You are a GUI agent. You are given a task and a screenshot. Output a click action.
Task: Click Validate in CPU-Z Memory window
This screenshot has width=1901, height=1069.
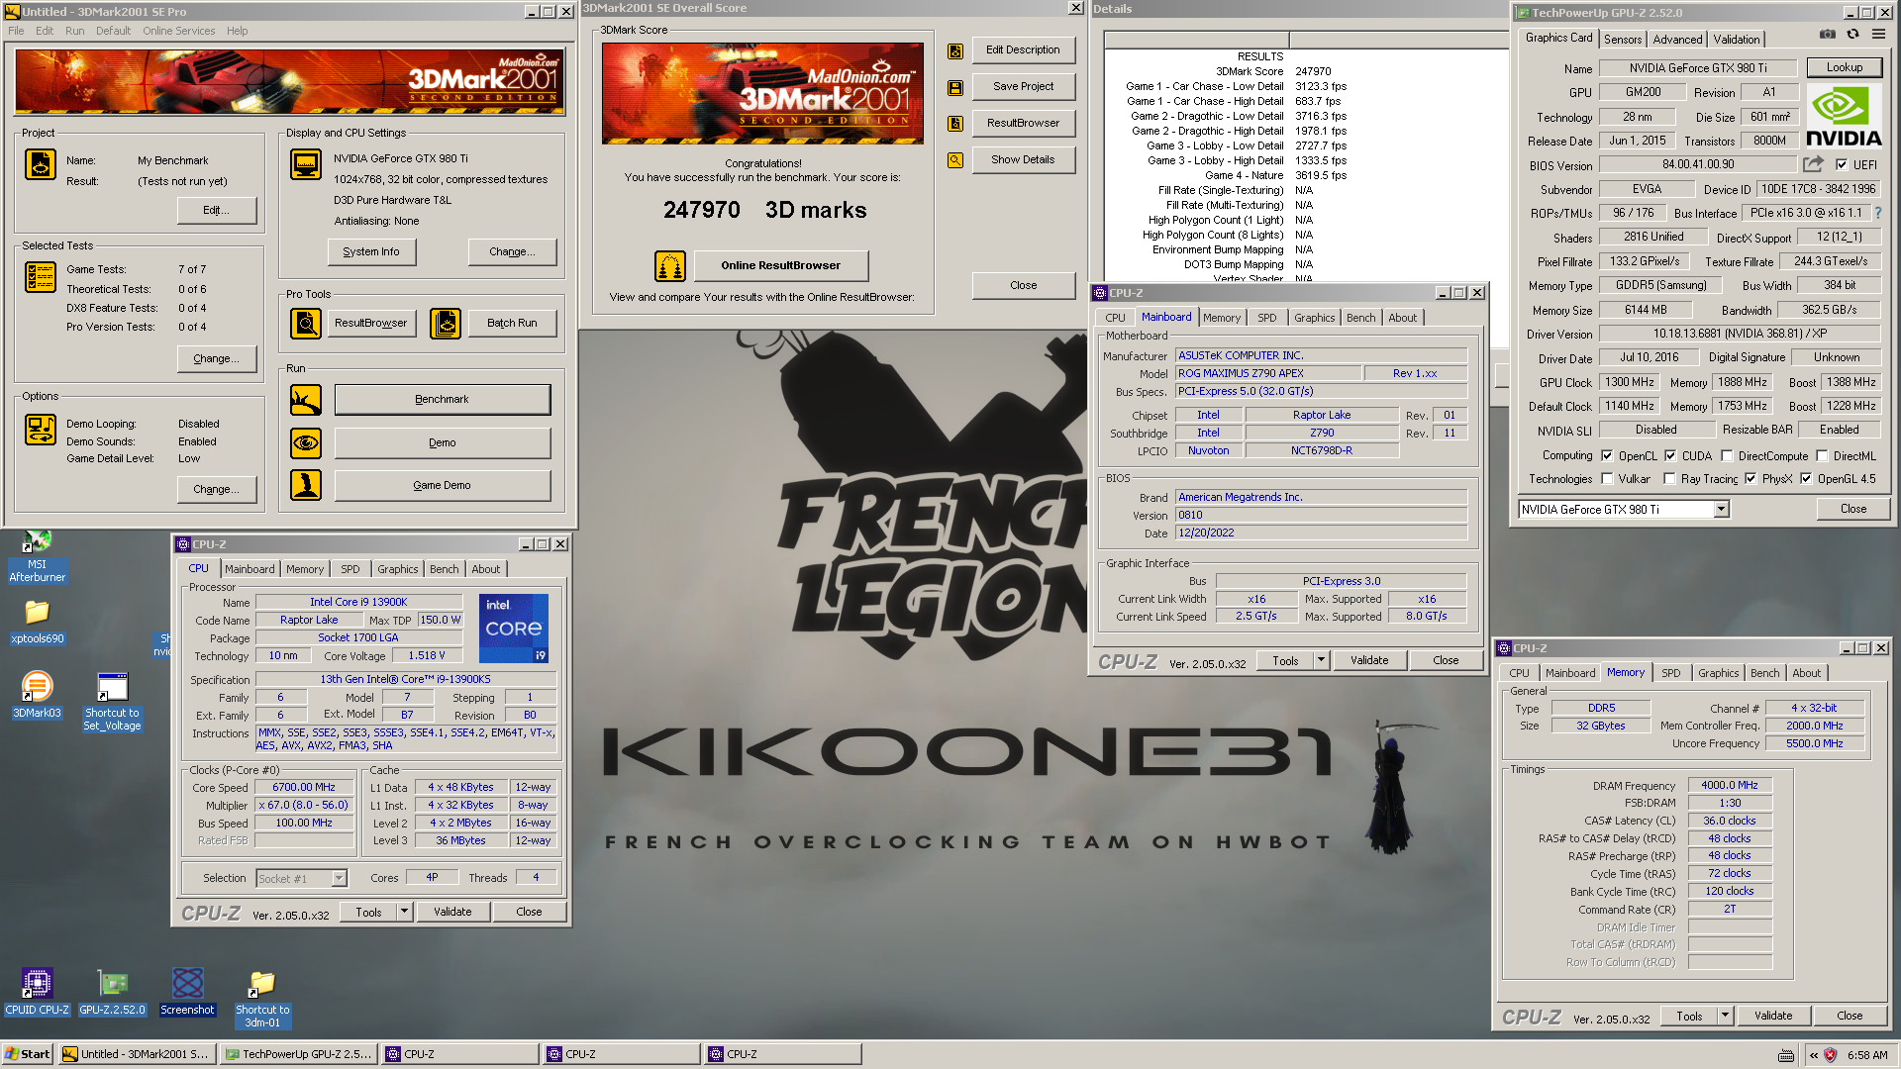click(x=1772, y=1016)
